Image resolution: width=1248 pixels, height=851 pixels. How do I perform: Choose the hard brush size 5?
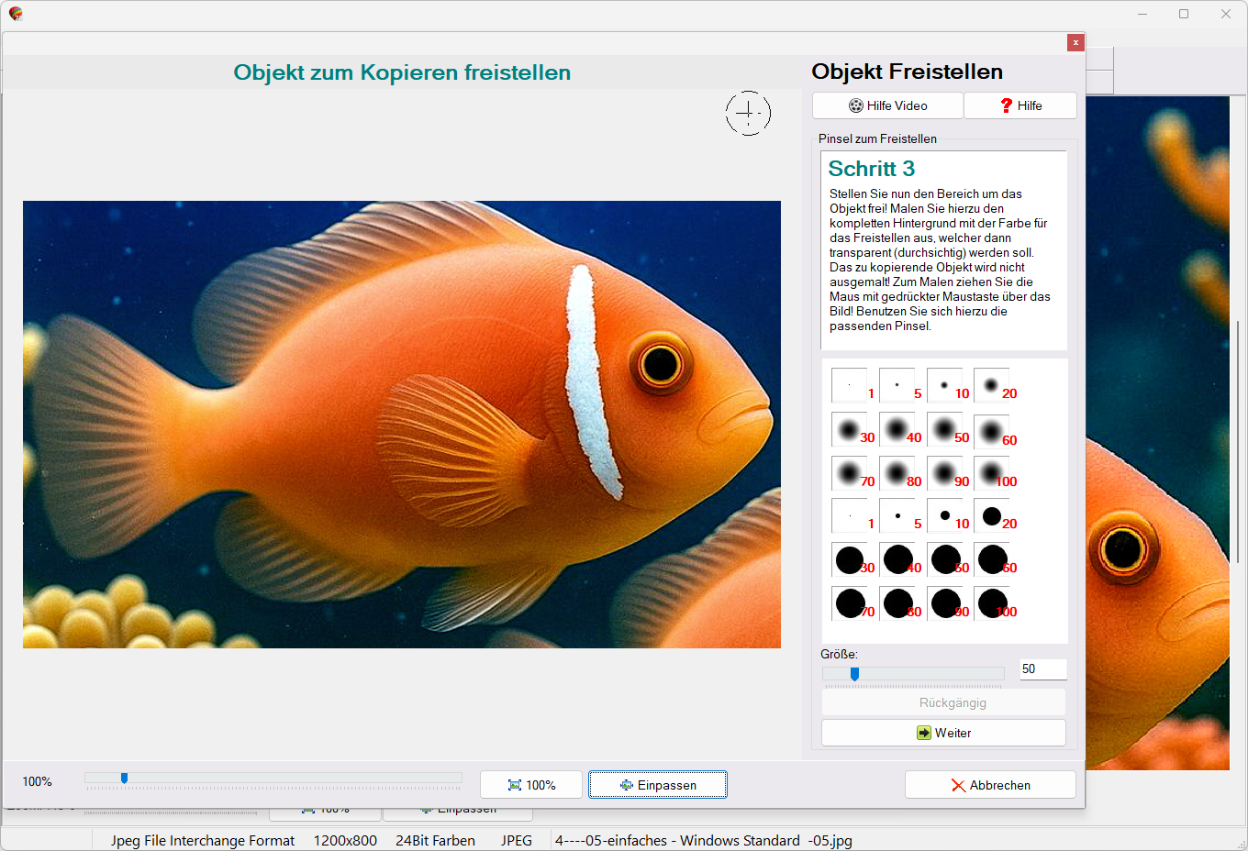897,515
